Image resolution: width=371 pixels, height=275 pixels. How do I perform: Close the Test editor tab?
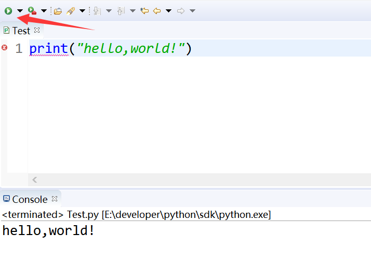[x=37, y=30]
